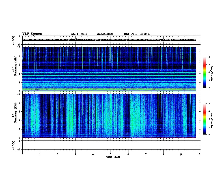Click the "-7" label on ch.2 color bar
The width and height of the screenshot is (224, 173).
(x=208, y=135)
